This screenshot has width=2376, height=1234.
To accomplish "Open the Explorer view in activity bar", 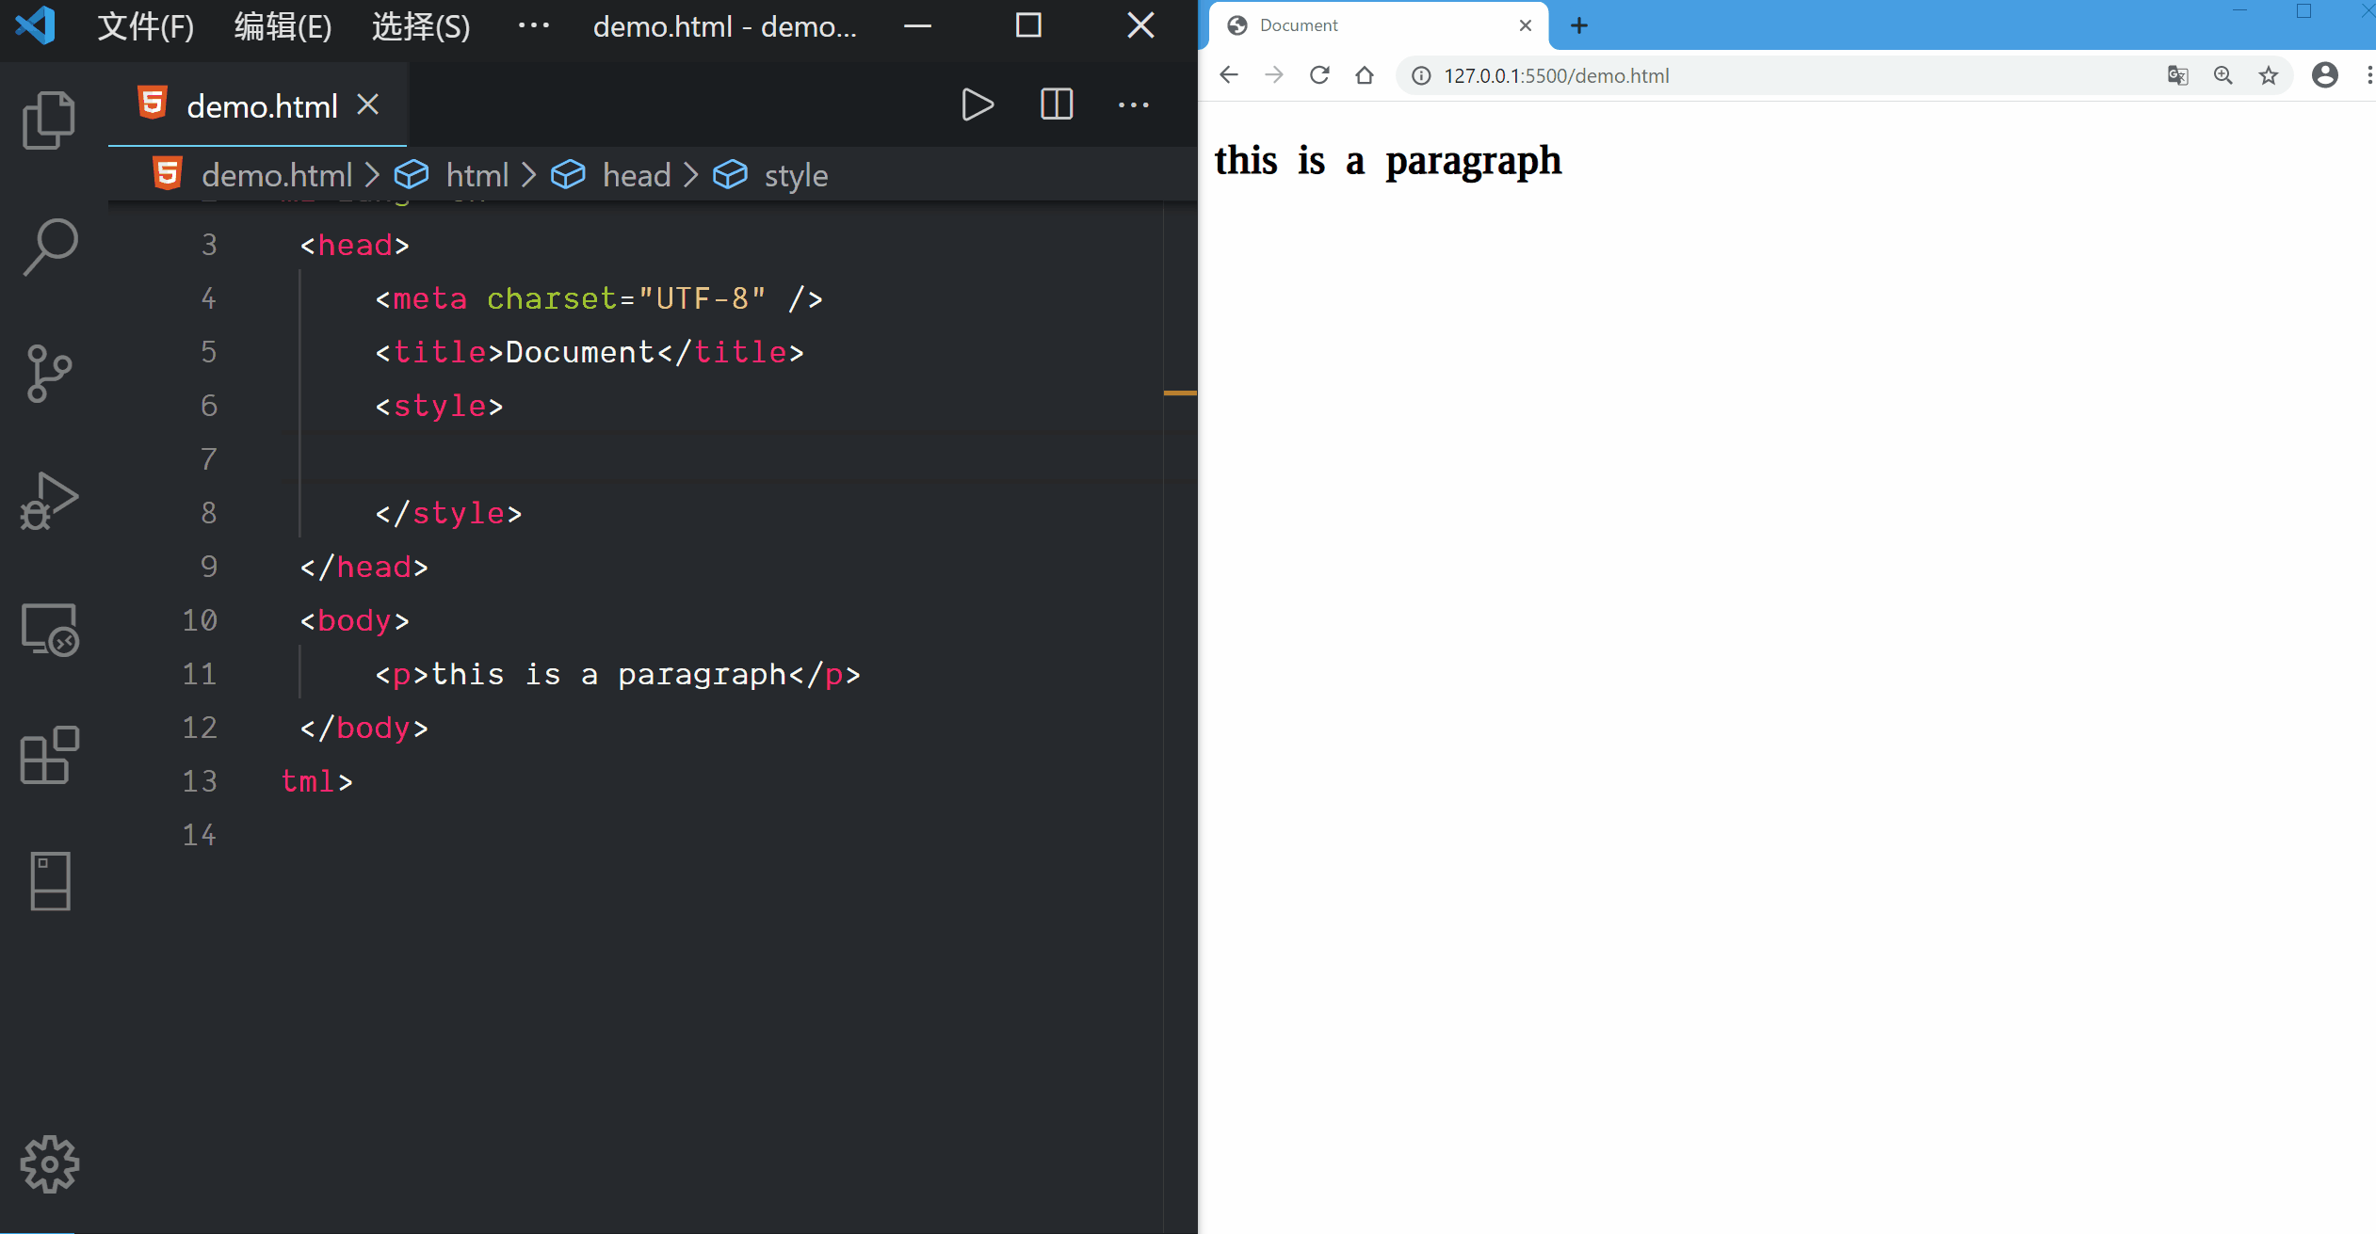I will (x=49, y=120).
